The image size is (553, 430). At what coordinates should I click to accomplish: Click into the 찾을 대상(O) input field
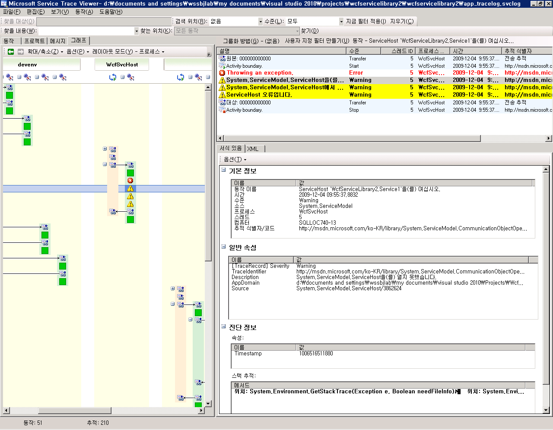104,21
